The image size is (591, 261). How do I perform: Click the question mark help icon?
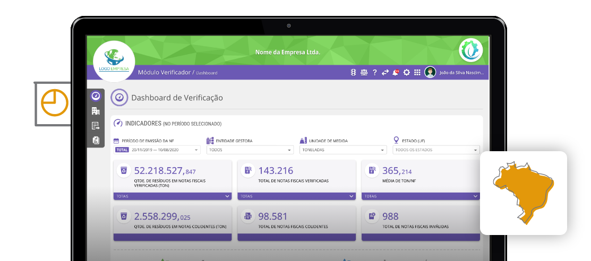[374, 73]
